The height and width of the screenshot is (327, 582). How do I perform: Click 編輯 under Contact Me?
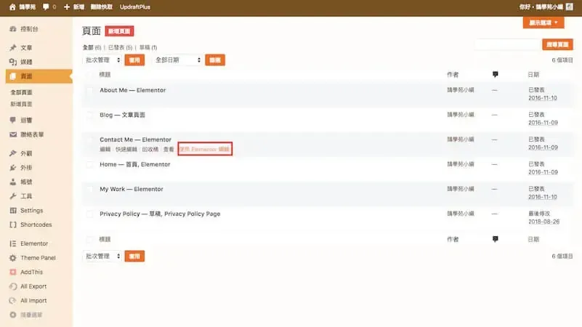(105, 149)
